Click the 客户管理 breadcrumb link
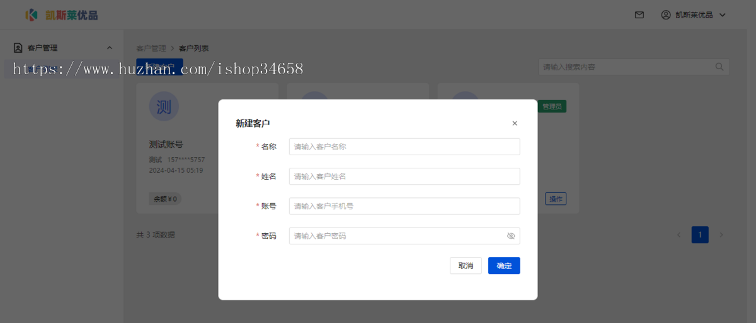Viewport: 756px width, 323px height. (x=151, y=48)
